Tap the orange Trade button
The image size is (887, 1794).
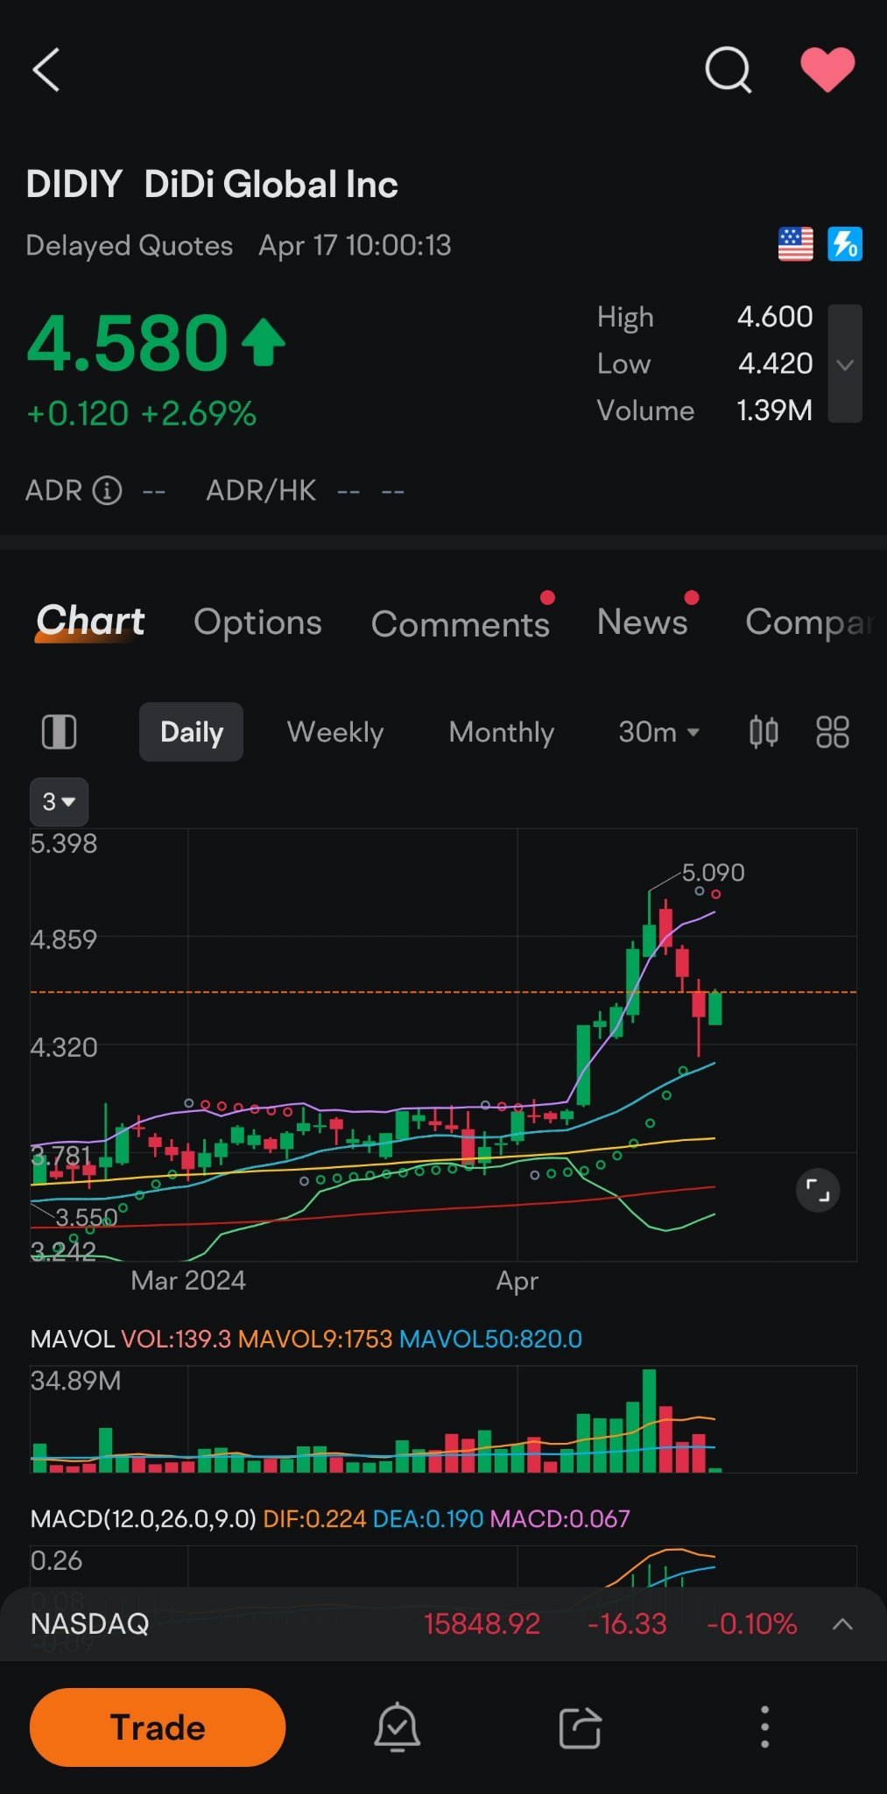click(x=158, y=1727)
